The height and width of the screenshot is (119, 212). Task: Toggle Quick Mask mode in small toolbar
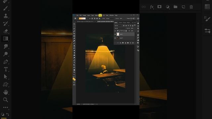(74, 82)
